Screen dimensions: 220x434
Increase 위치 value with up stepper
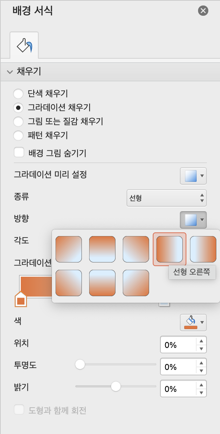[x=201, y=341]
